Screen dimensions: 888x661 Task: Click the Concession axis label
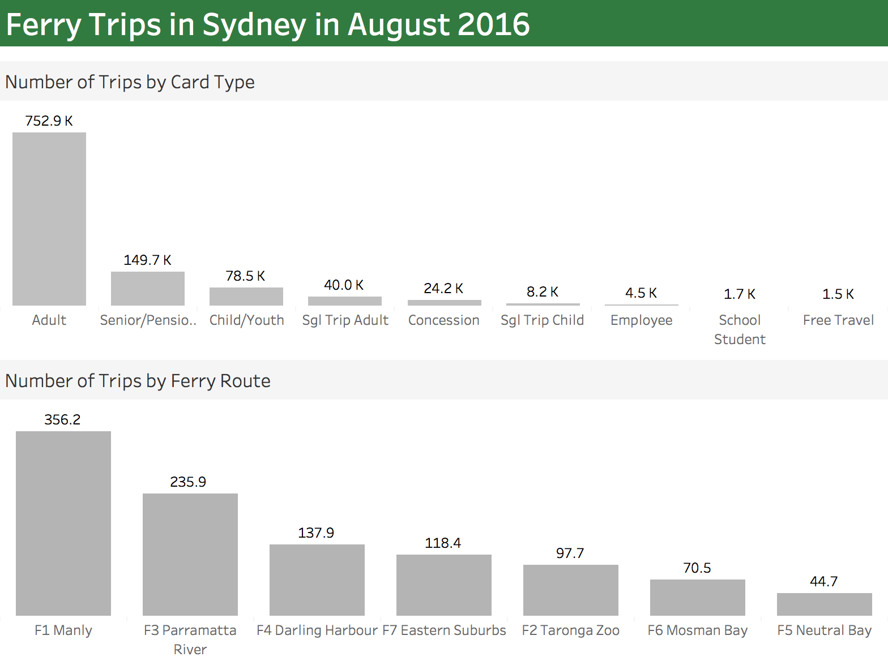pyautogui.click(x=443, y=320)
